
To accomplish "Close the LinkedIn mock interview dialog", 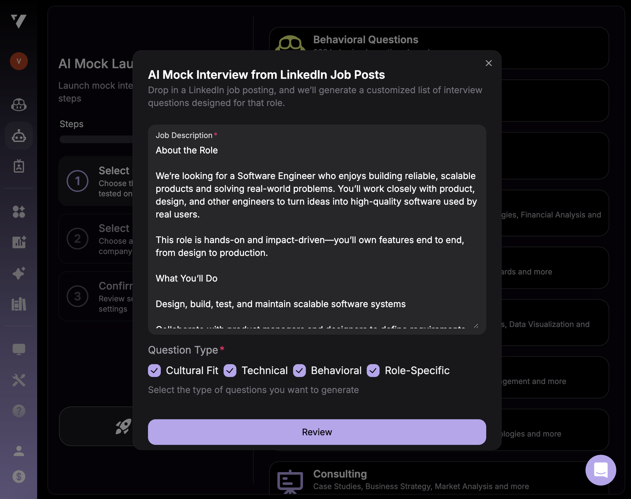I will 488,63.
